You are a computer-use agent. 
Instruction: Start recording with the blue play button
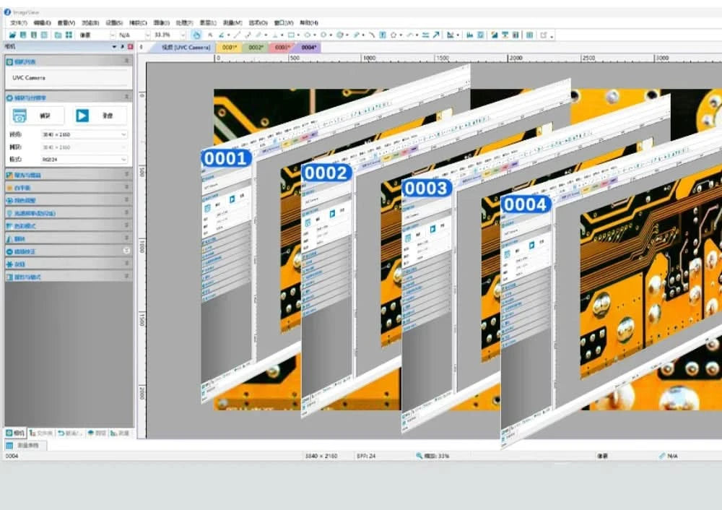pyautogui.click(x=82, y=115)
